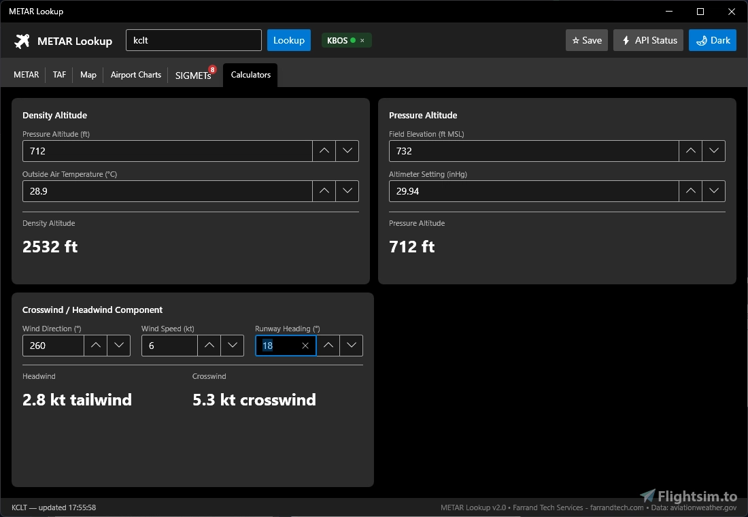Increase Runway Heading value
This screenshot has width=748, height=517.
coord(328,346)
